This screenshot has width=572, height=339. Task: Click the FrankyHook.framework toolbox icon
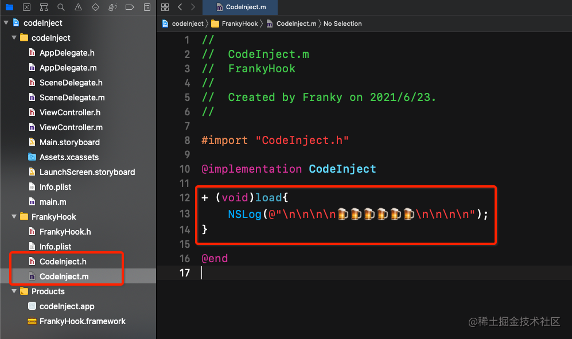32,321
